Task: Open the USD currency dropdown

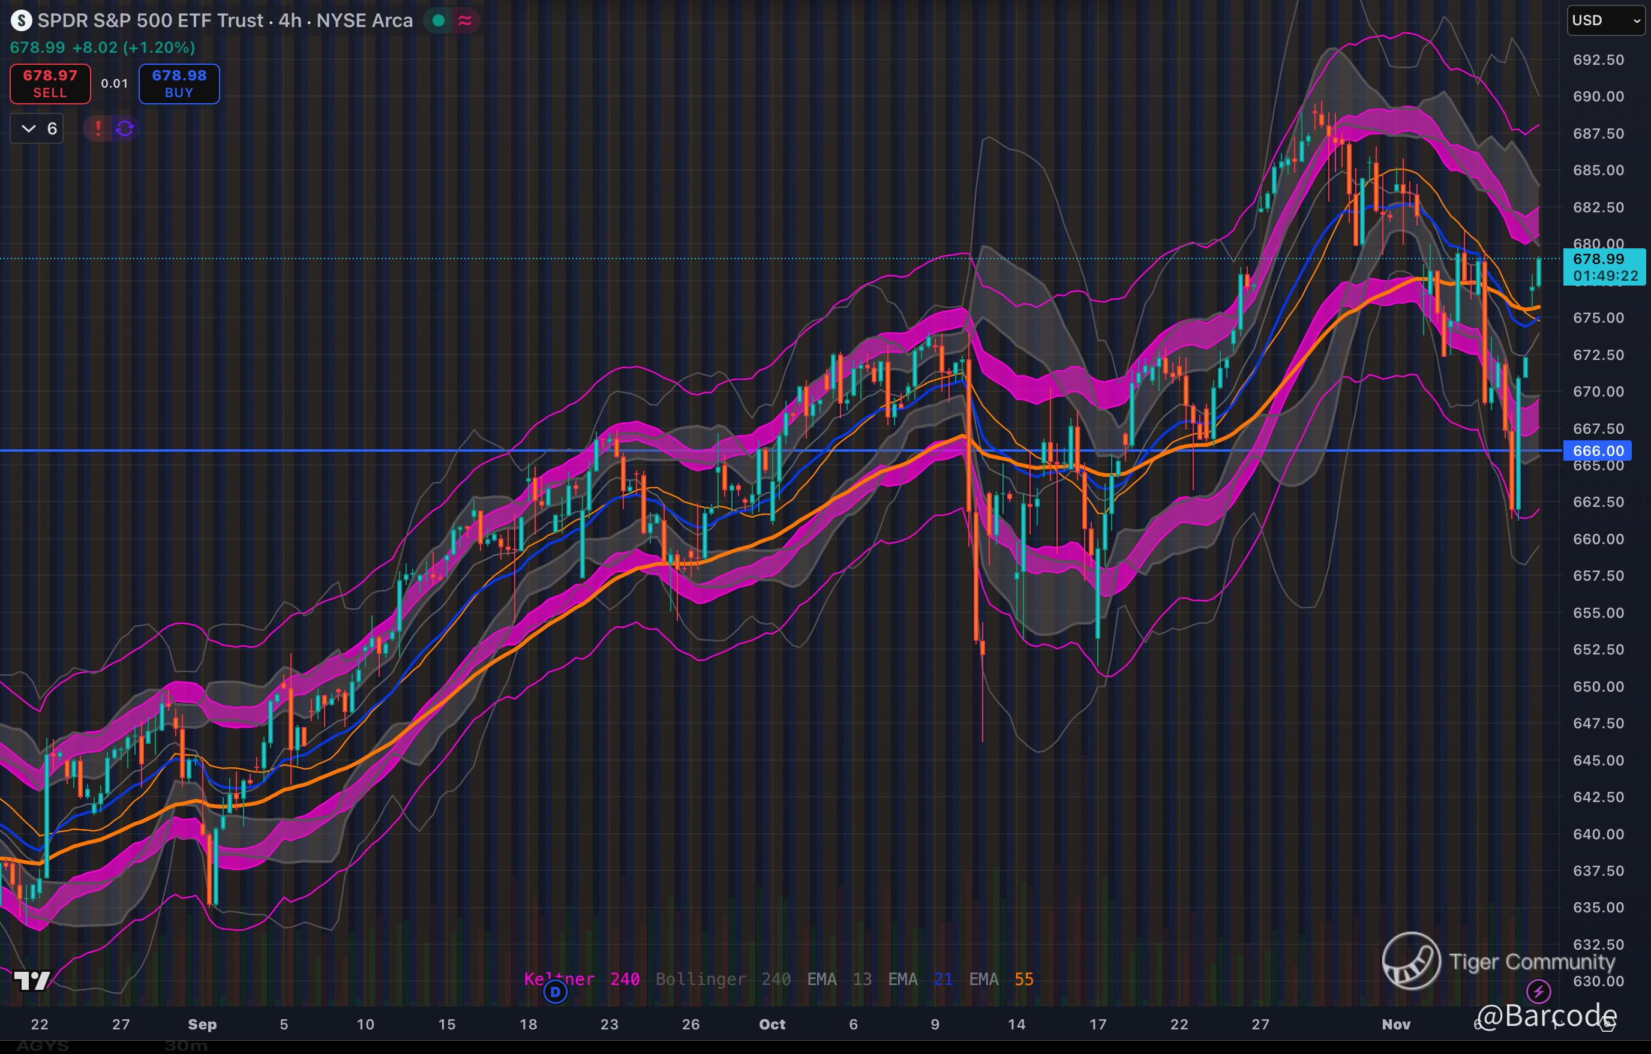Action: (x=1604, y=20)
